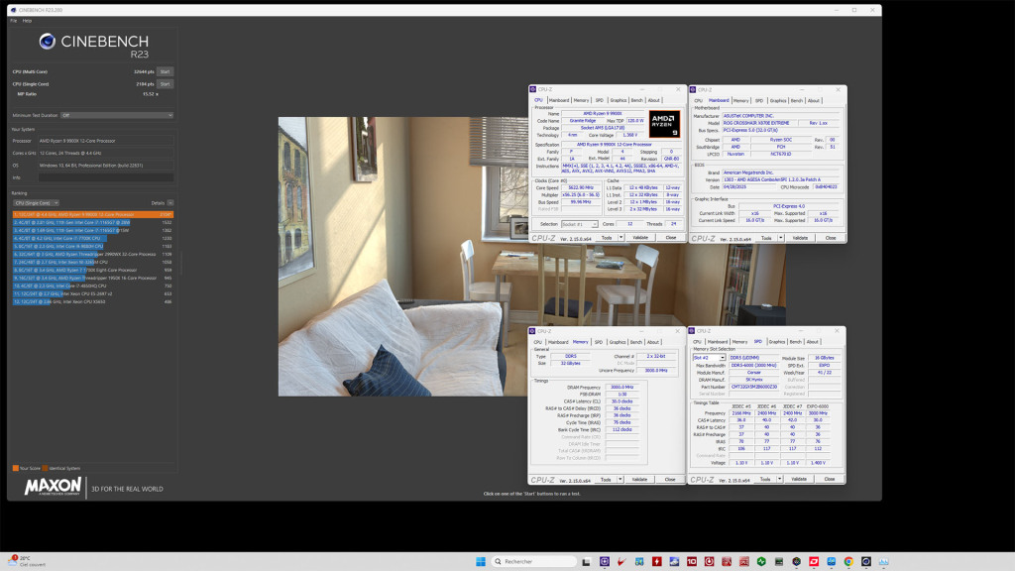Select the Intel Xeon CPU X5650 ranking row
Screen dimensions: 1015x571
[92, 301]
